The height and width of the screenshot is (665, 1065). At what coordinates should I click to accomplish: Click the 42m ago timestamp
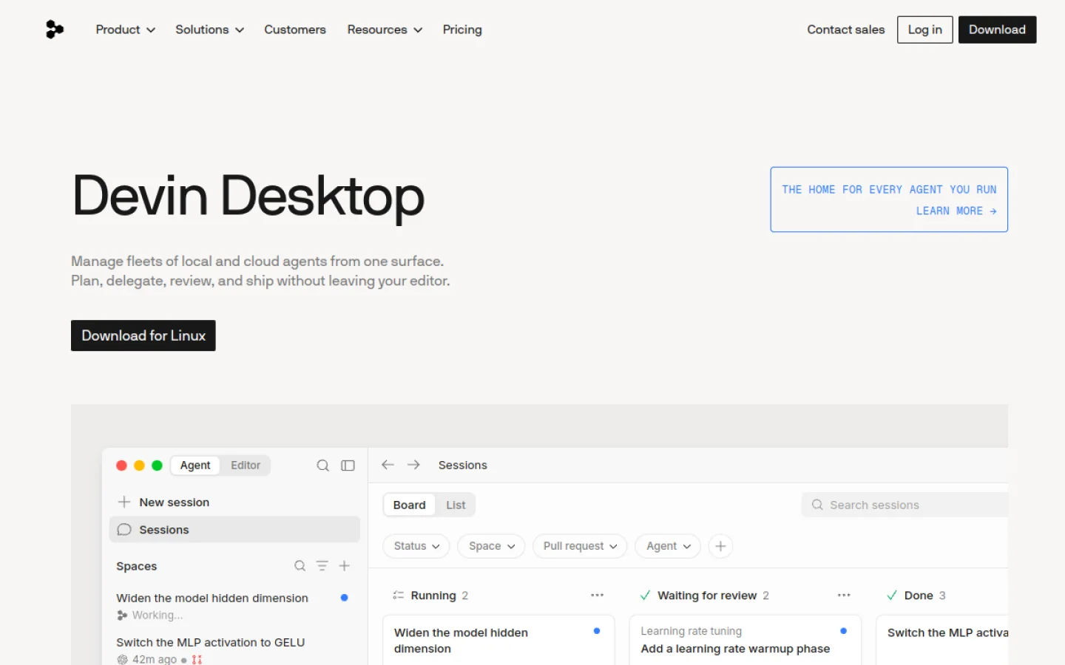pyautogui.click(x=155, y=659)
